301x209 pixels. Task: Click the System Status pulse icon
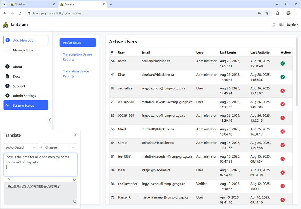[x=7, y=105]
